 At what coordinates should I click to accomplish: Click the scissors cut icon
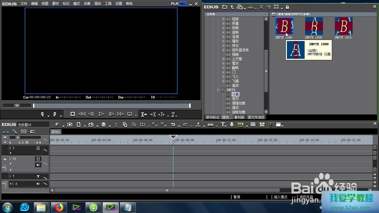[x=116, y=125]
